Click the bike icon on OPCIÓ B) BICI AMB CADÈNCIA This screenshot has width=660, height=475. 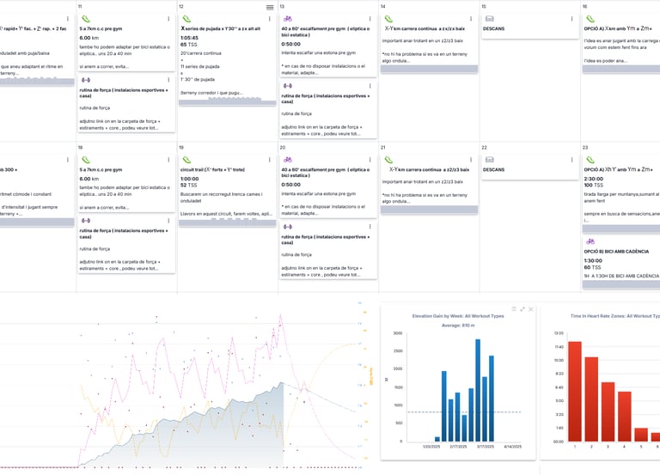pos(590,241)
